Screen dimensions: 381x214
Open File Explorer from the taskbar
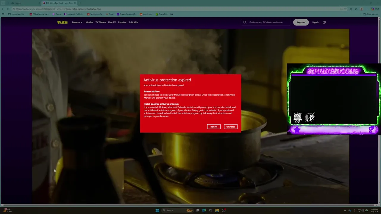[x=217, y=210]
